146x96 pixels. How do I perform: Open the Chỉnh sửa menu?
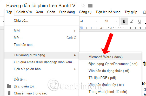coord(24,12)
